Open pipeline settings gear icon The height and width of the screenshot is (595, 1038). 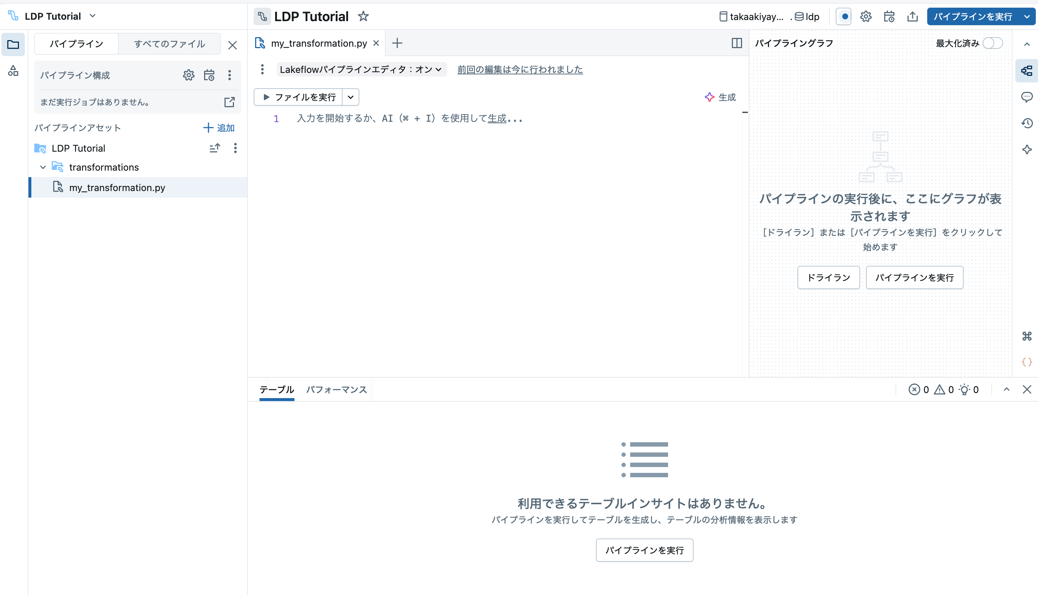[x=866, y=16]
